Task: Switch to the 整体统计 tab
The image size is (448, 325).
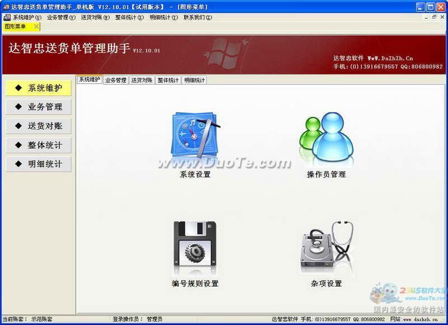Action: 168,80
